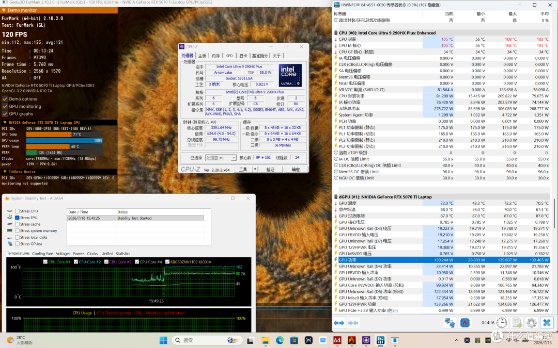The image size is (558, 348).
Task: Click FurMark GPU temp 71°C bar
Action: 65,135
